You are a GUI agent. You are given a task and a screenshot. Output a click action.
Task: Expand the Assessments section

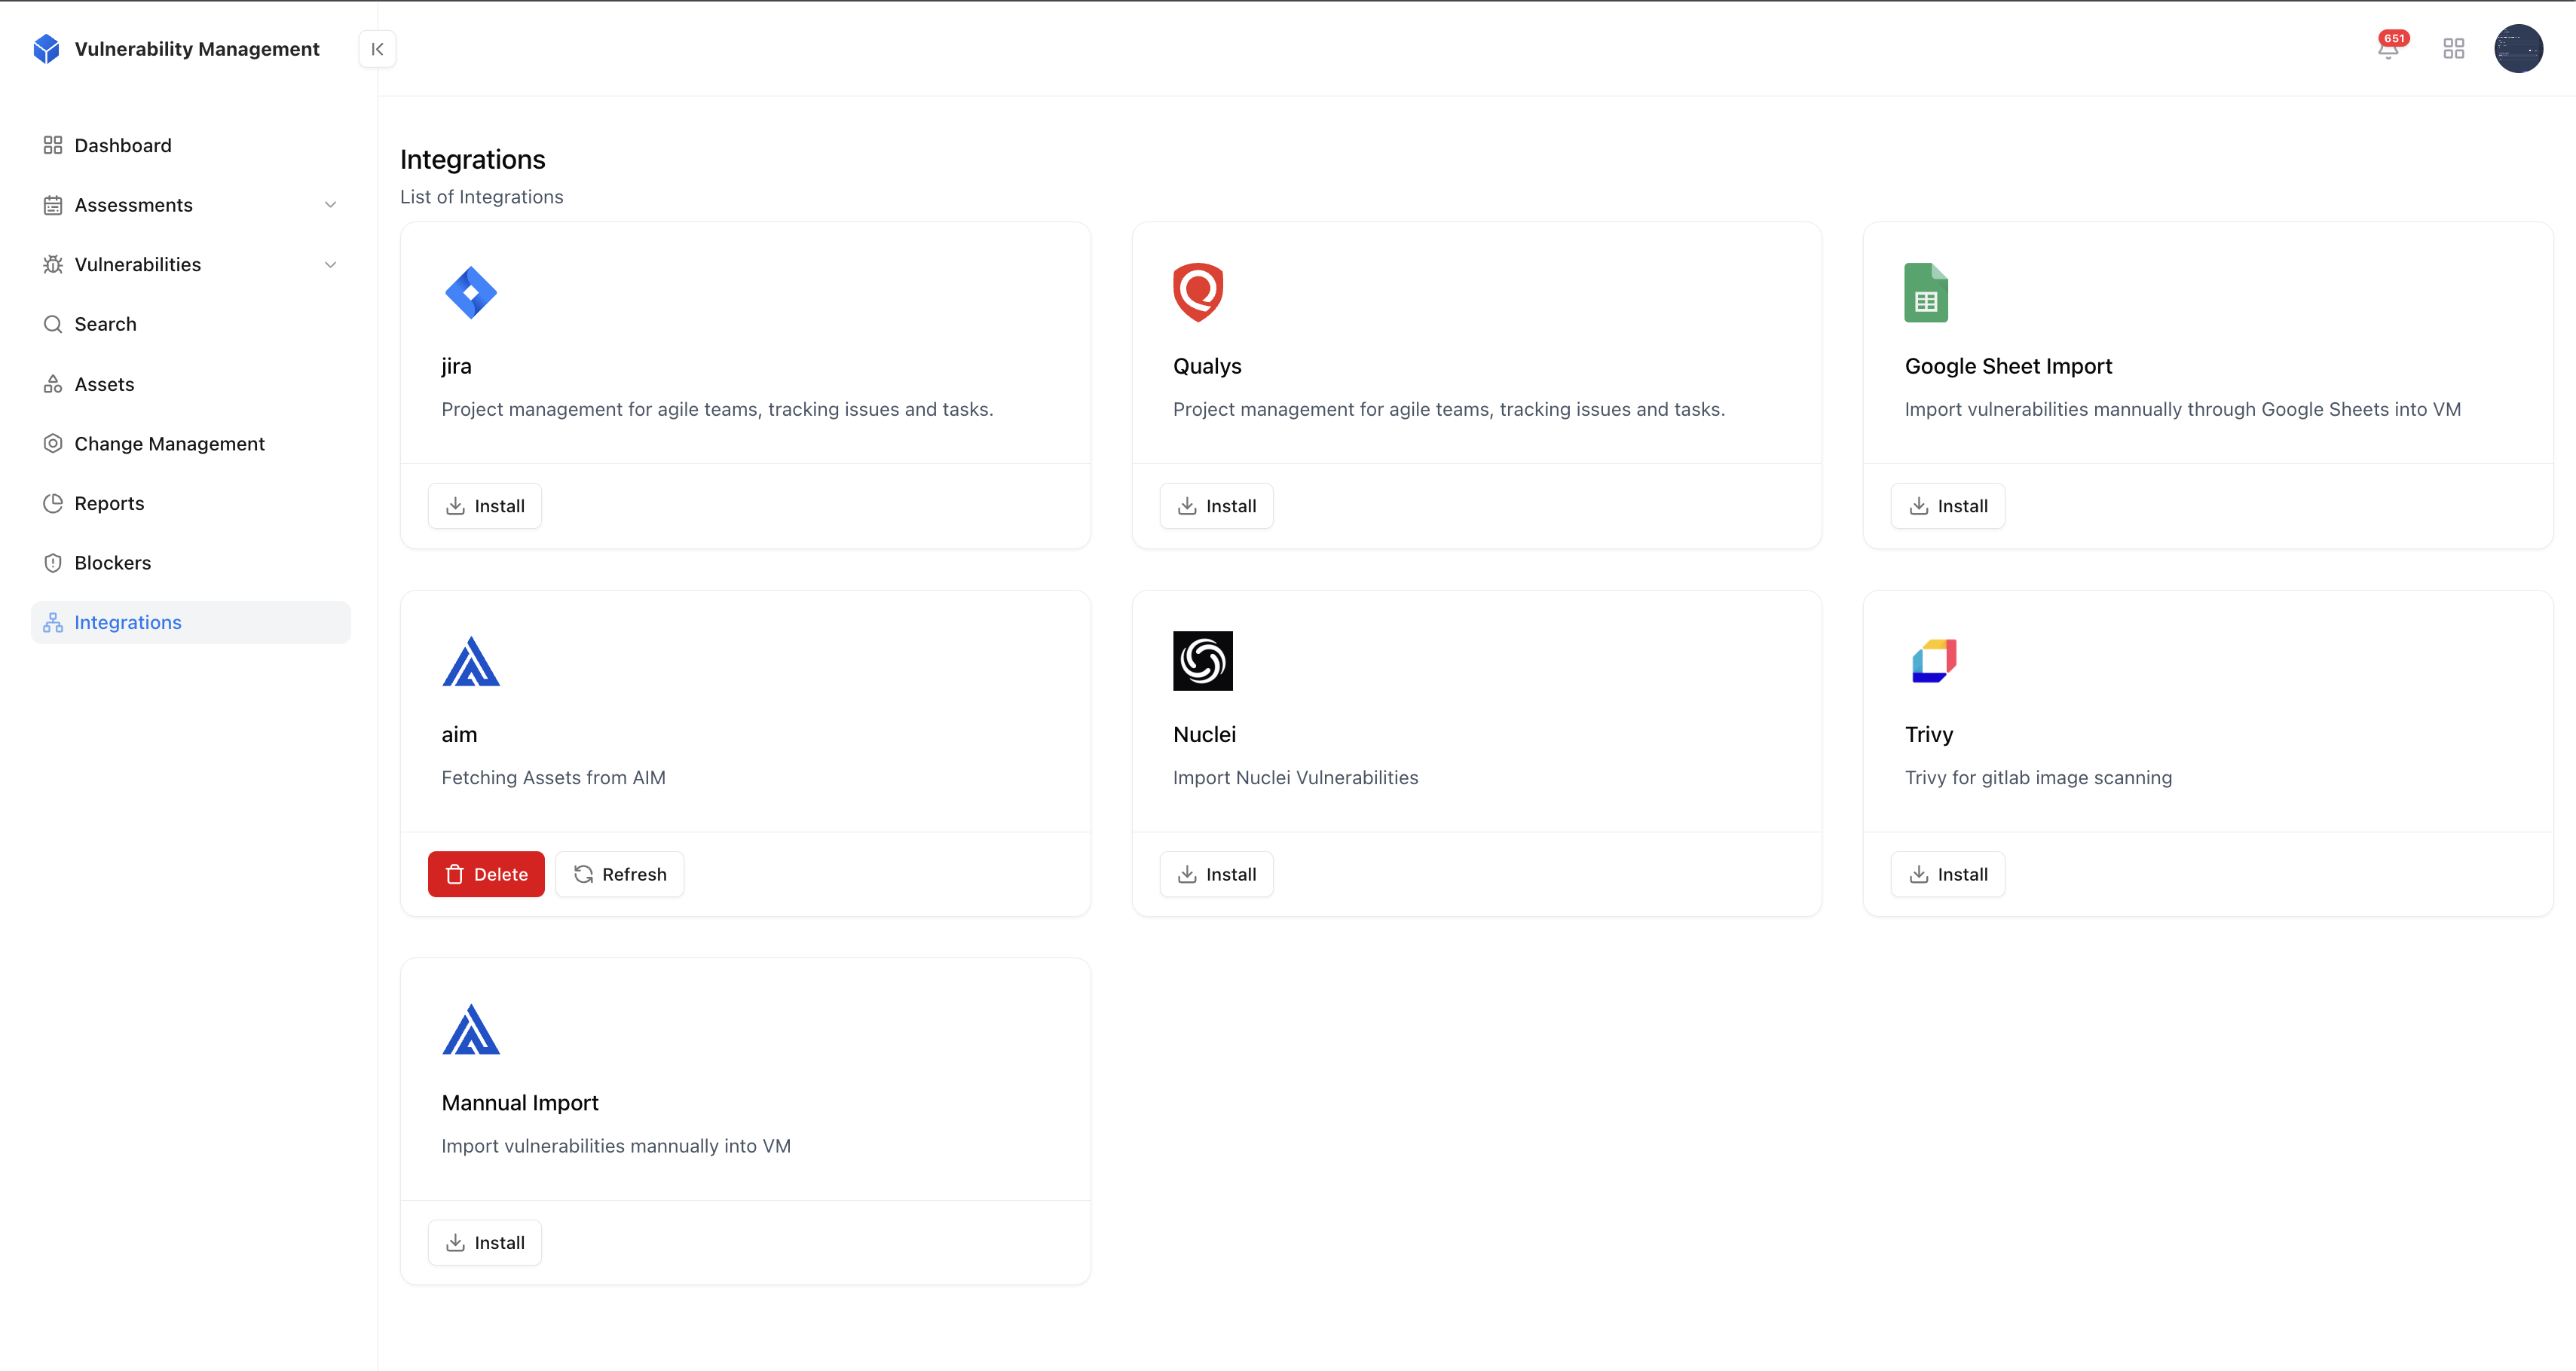point(330,204)
